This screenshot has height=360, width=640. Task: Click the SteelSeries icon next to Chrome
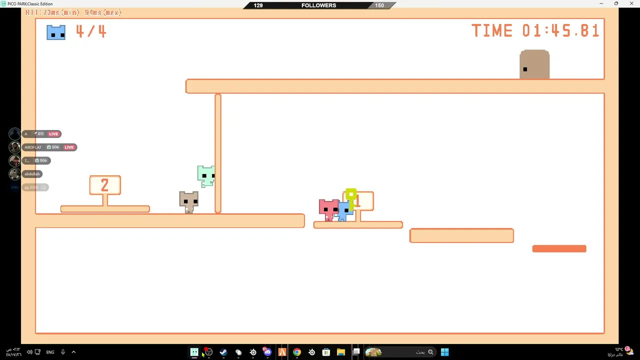[x=311, y=352]
